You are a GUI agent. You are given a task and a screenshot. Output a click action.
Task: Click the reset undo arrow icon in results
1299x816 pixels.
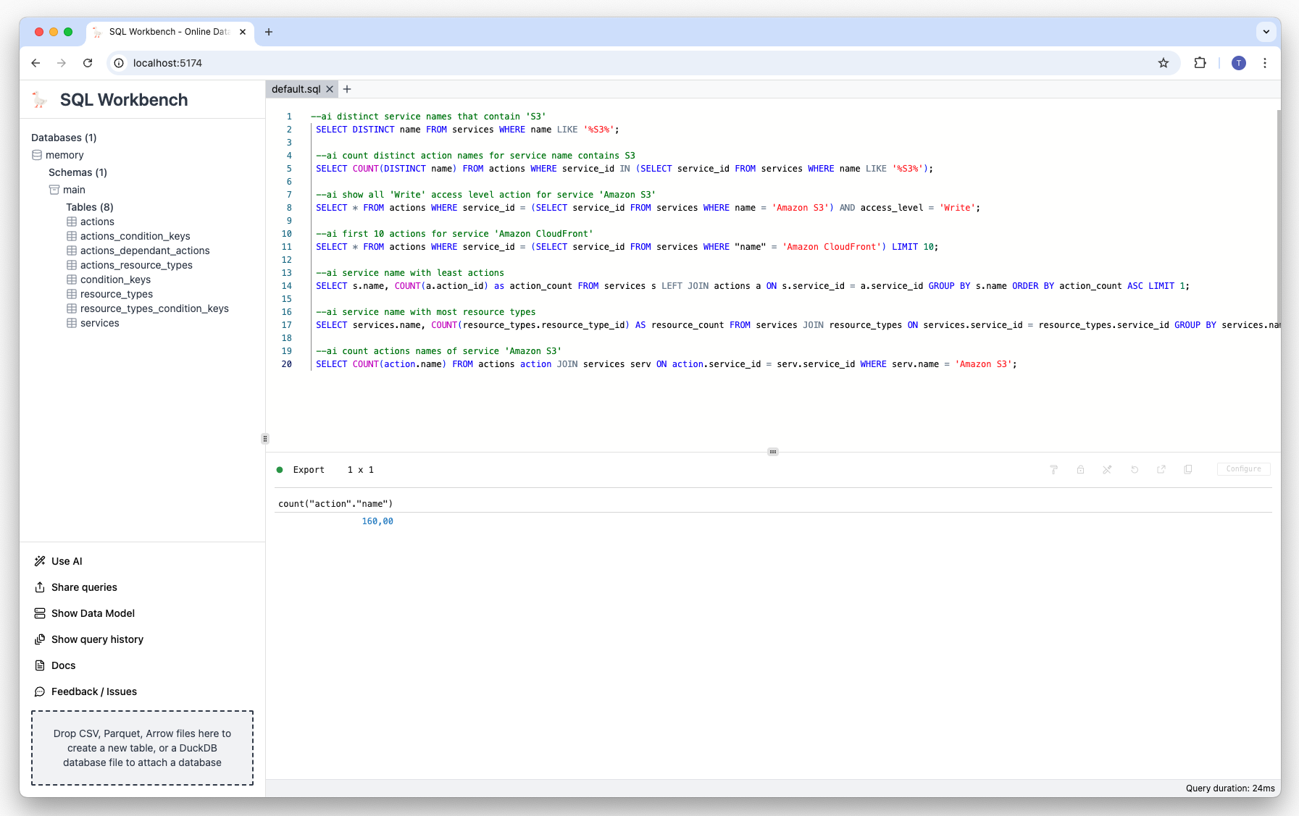tap(1135, 470)
